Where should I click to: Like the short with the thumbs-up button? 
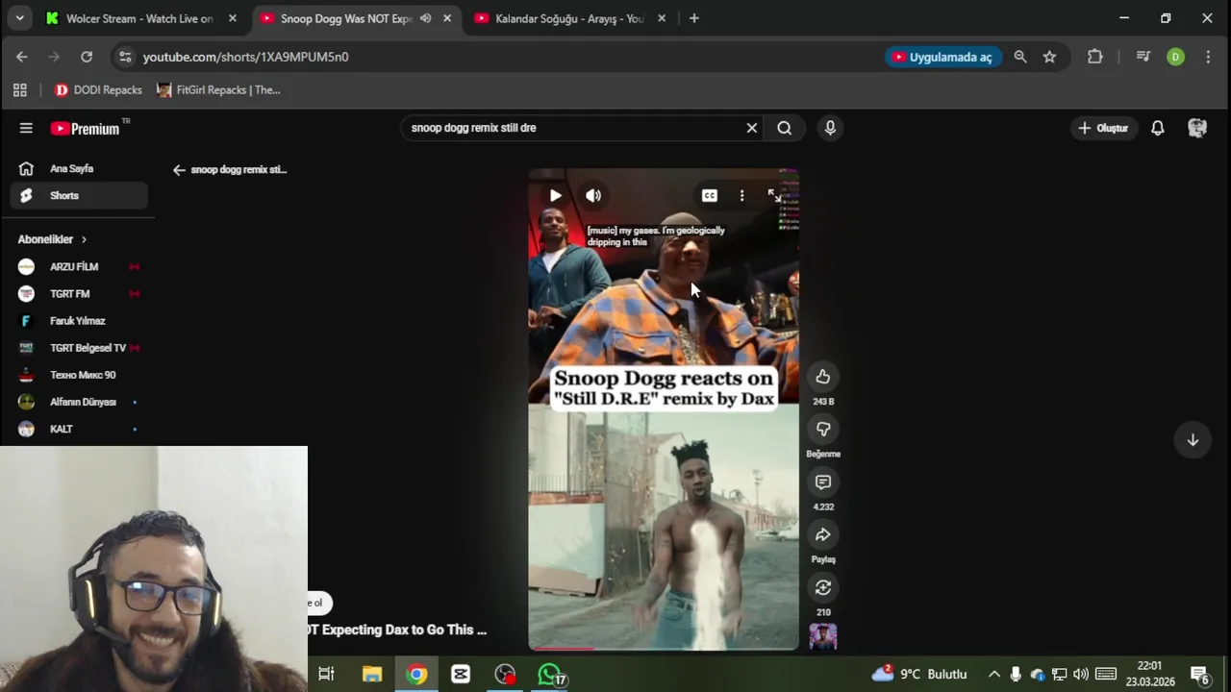coord(823,377)
